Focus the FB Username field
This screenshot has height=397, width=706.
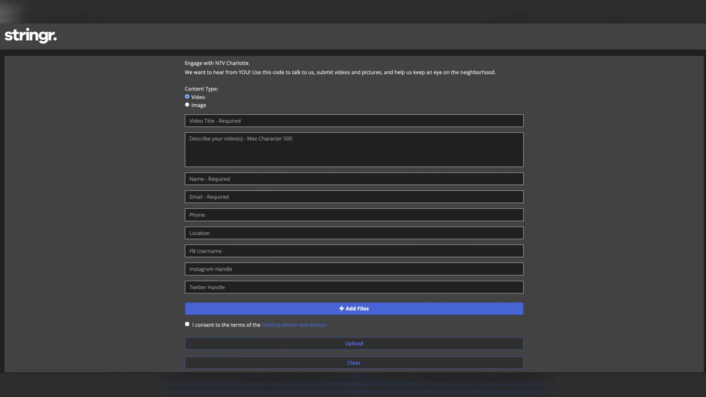point(354,251)
